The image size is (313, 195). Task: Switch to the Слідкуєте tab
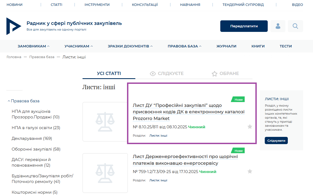(x=167, y=73)
